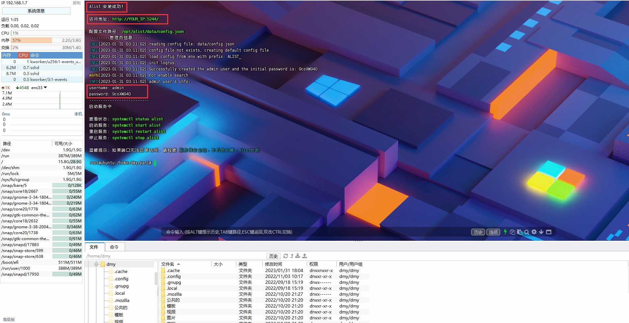Select the 内存 process sort tab
The height and width of the screenshot is (323, 629).
[x=9, y=55]
